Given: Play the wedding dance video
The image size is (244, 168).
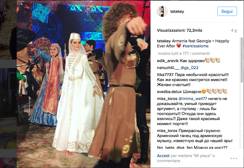Looking at the screenshot, I should pyautogui.click(x=83, y=84).
